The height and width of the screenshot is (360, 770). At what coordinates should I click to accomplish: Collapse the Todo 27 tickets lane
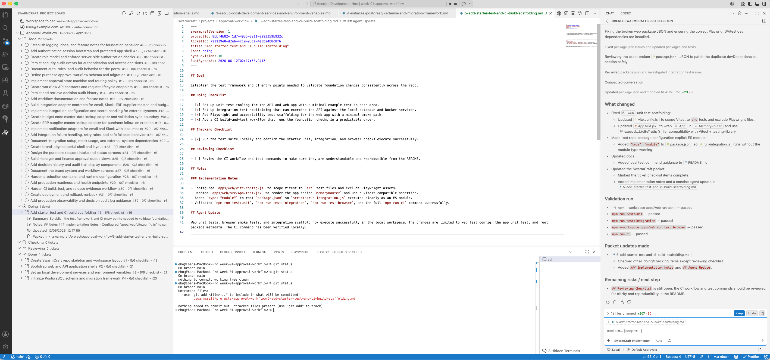(x=20, y=39)
